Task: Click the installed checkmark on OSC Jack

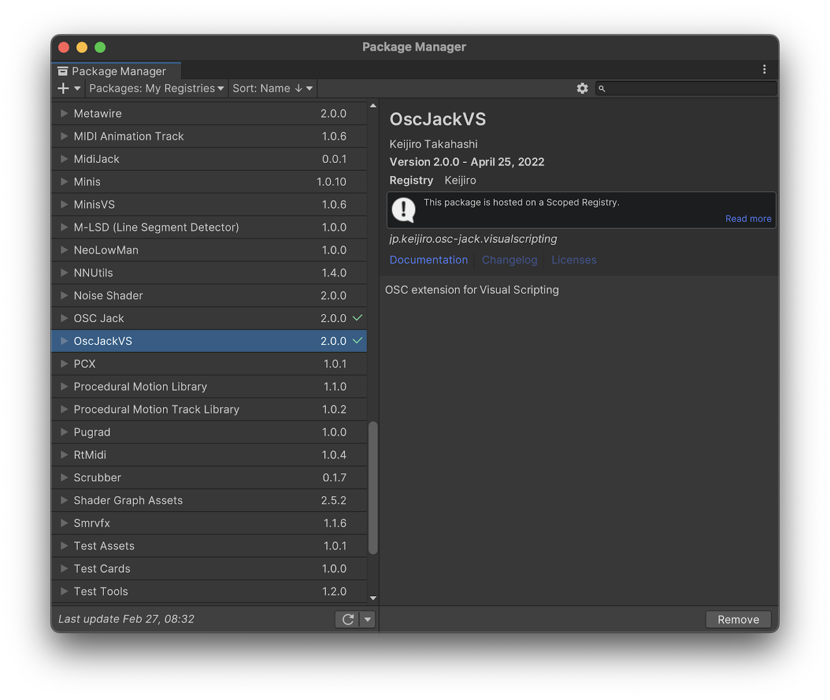Action: tap(357, 318)
